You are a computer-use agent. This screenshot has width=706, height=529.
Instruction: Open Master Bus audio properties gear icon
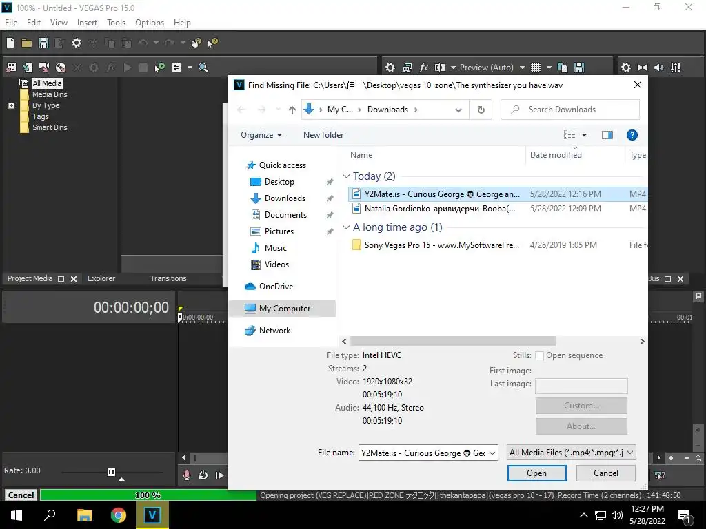[626, 68]
